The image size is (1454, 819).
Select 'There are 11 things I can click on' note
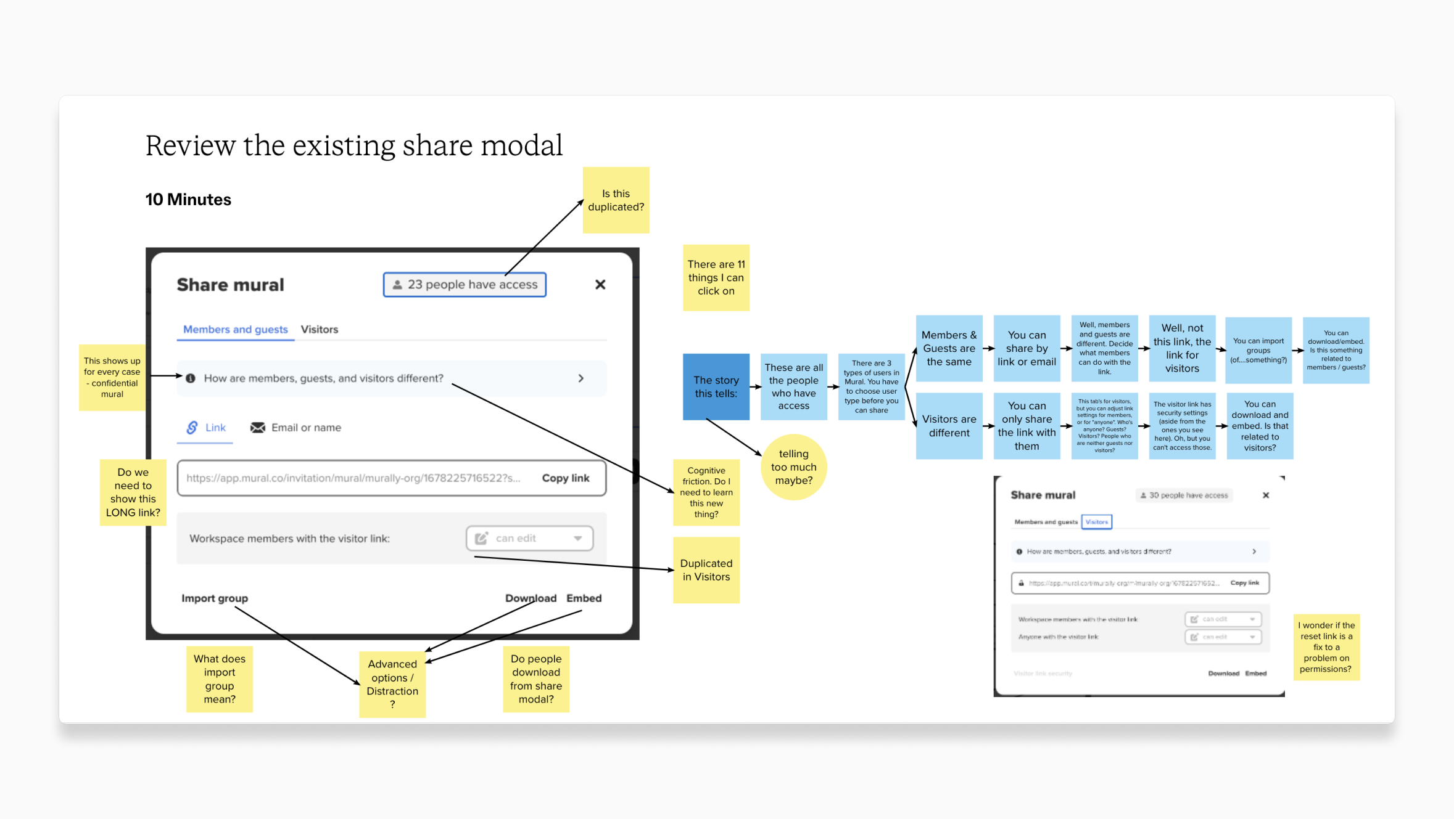716,278
